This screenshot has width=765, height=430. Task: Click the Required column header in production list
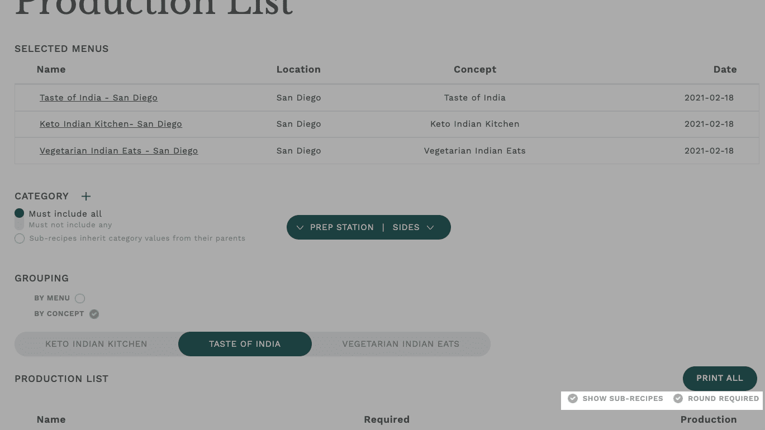point(387,419)
